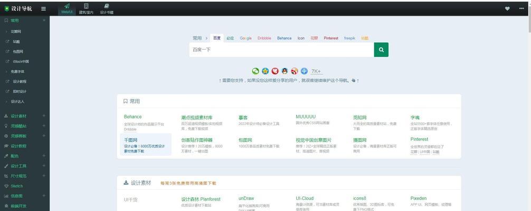Image resolution: width=531 pixels, height=211 pixels.
Task: Click the 设计导航 site logo
Action: click(x=18, y=9)
